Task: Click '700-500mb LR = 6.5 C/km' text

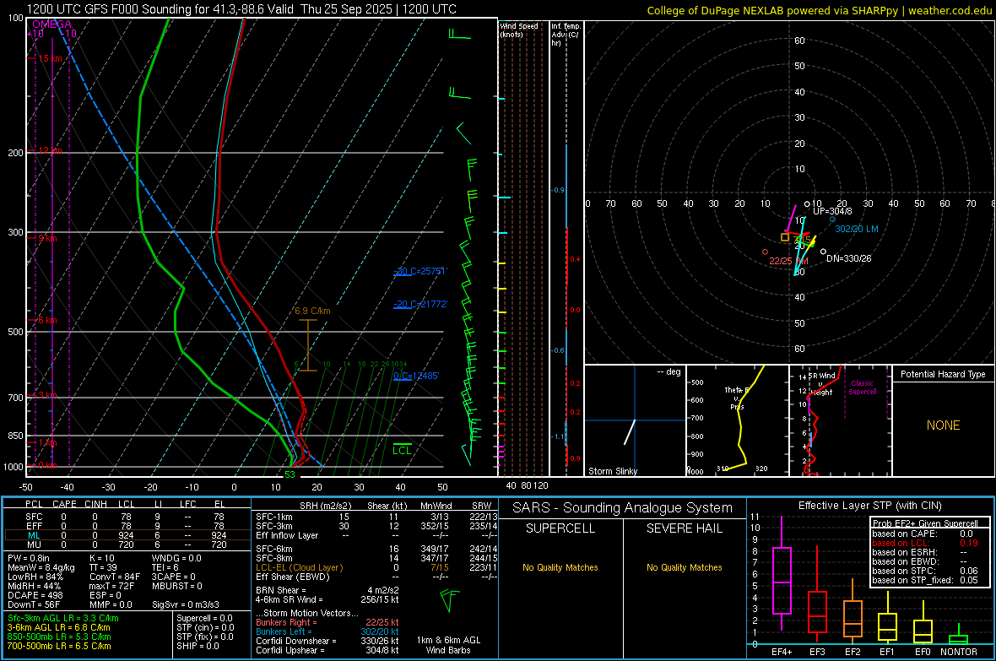Action: pos(59,646)
